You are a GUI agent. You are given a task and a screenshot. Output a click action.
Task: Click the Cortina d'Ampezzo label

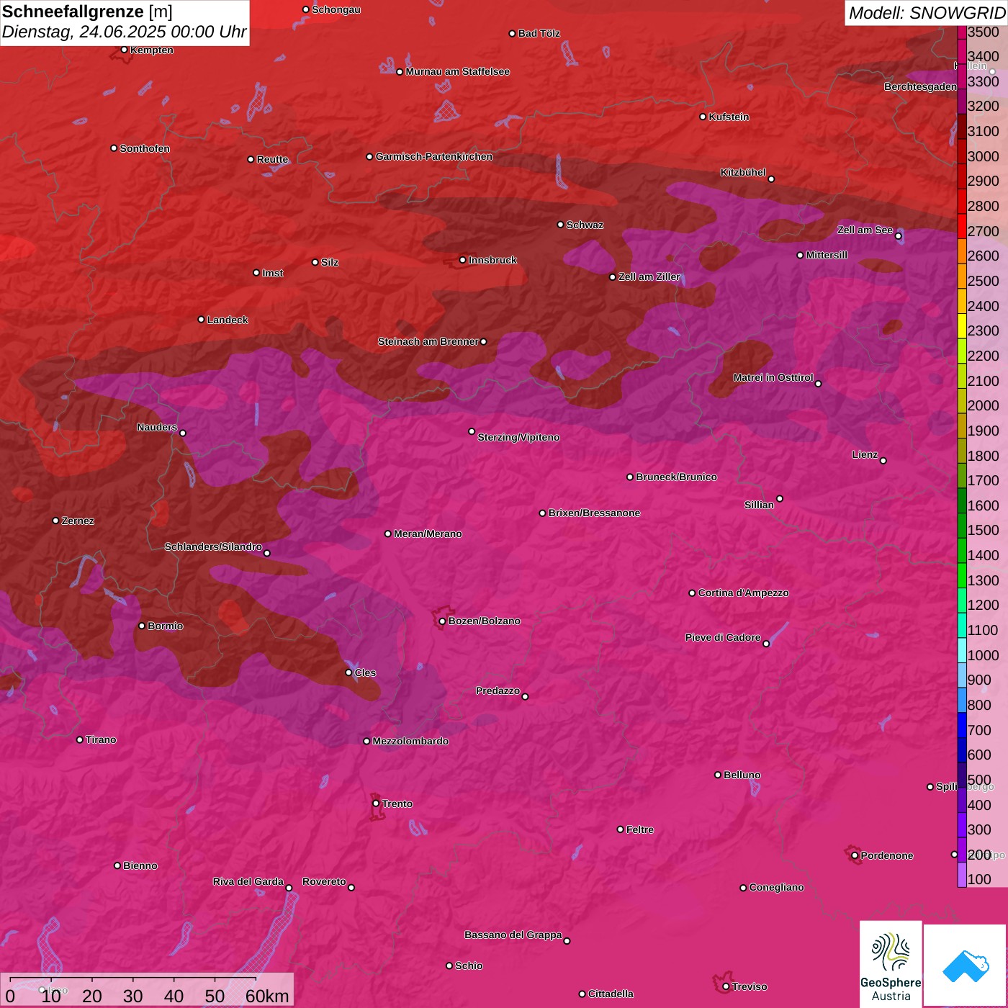point(743,593)
